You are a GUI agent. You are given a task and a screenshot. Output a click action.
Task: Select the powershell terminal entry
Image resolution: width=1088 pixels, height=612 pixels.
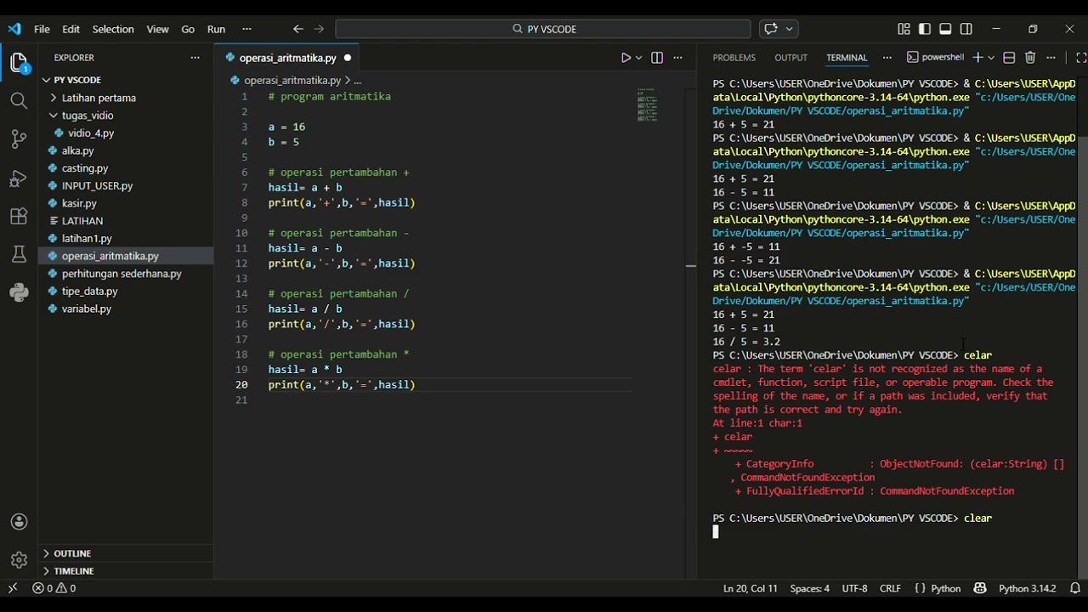pyautogui.click(x=935, y=58)
